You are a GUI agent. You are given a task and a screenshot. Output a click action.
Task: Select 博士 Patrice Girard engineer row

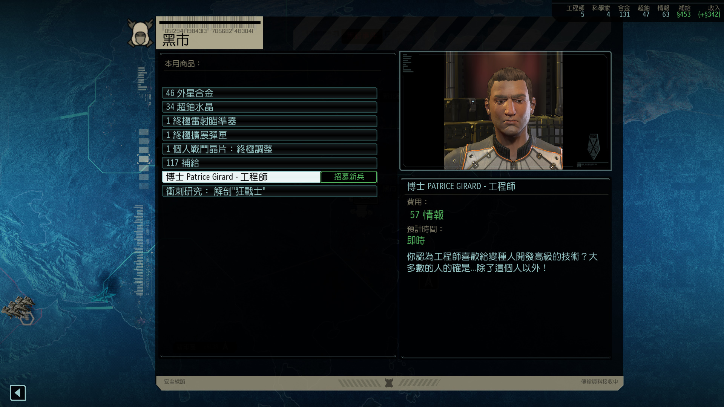[x=241, y=177]
